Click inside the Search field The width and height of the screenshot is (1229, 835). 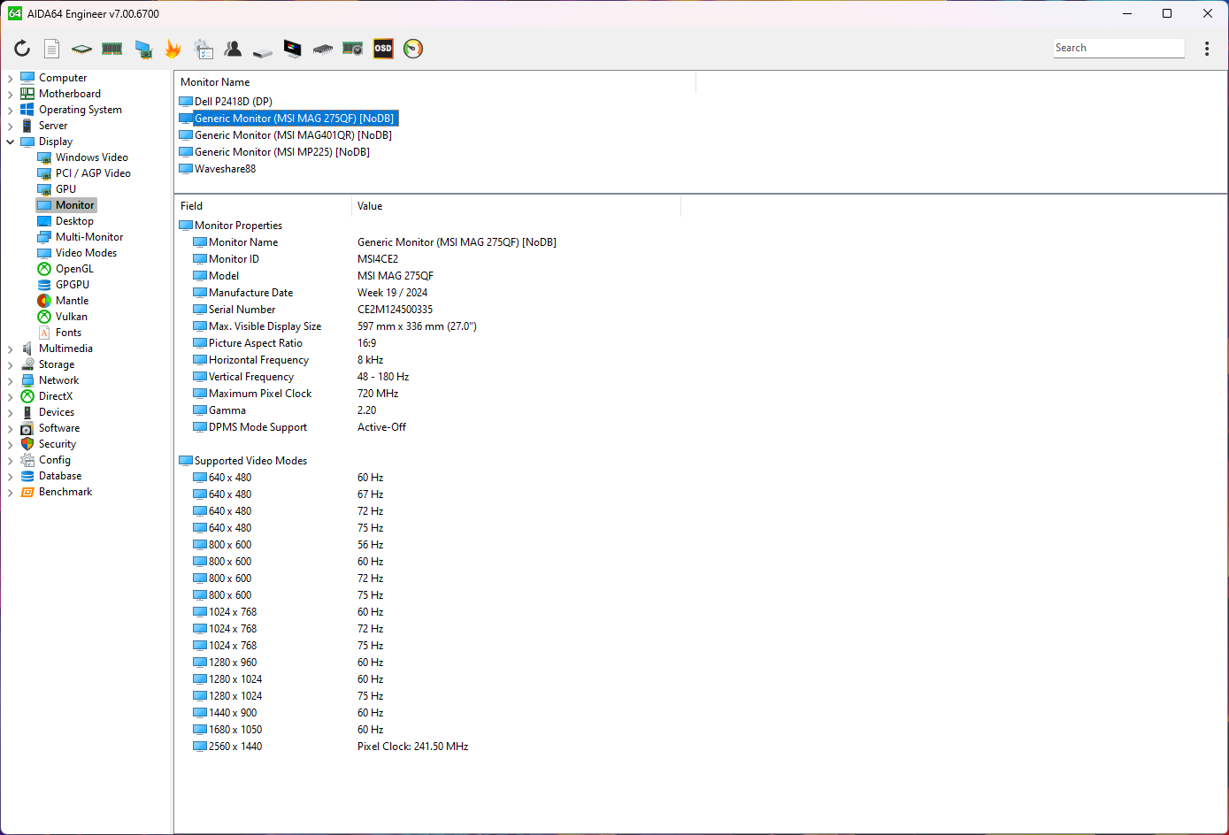click(x=1118, y=48)
